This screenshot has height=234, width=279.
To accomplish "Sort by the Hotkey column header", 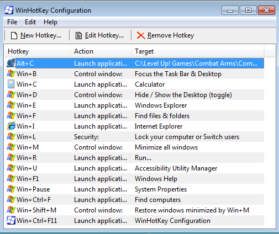I will point(38,51).
